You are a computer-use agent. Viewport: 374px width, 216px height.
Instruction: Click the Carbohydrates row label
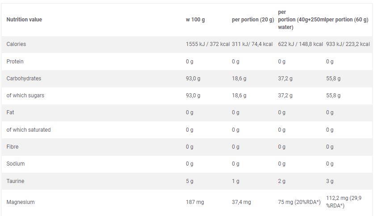pos(24,79)
